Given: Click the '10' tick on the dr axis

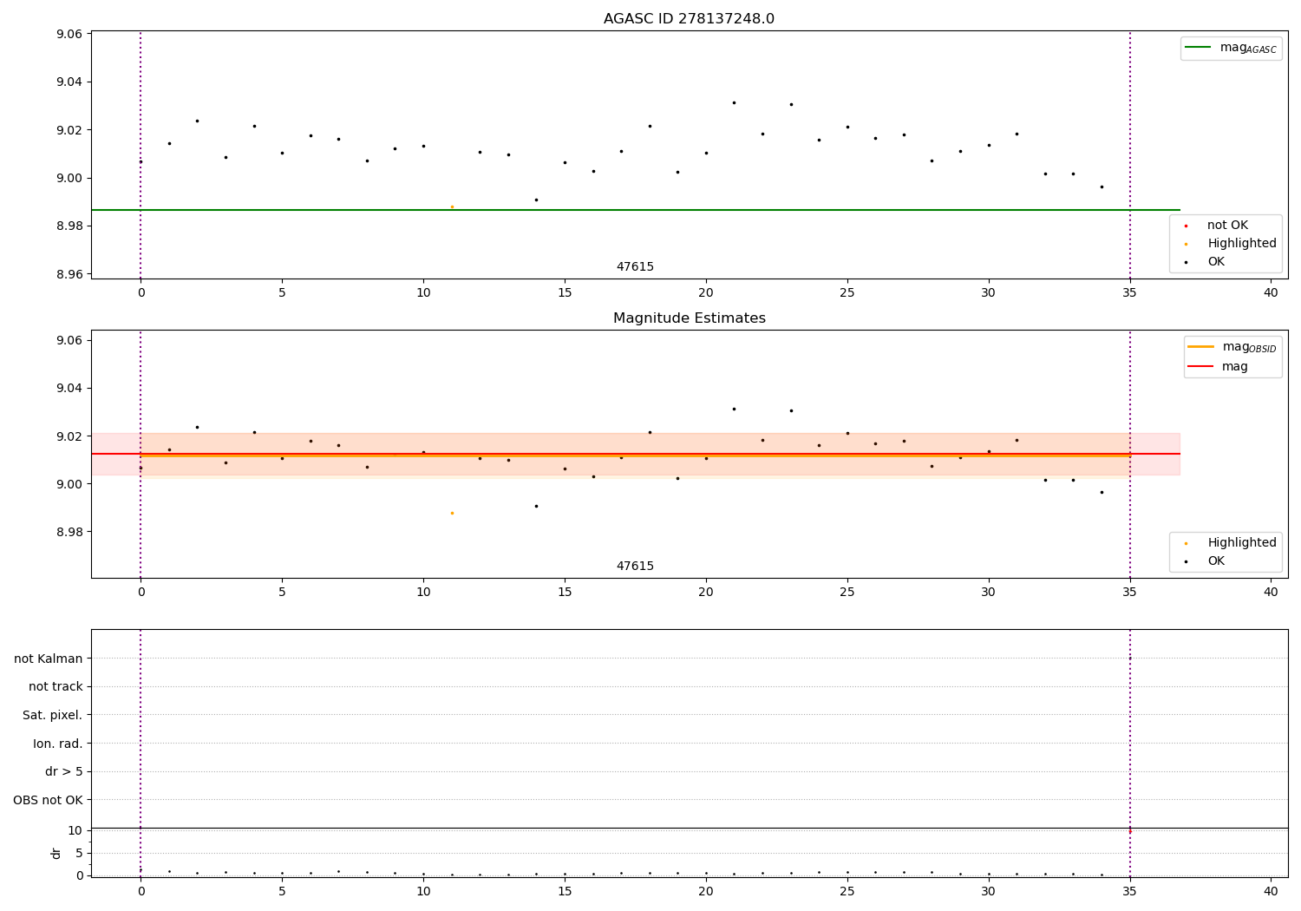Looking at the screenshot, I should (75, 830).
